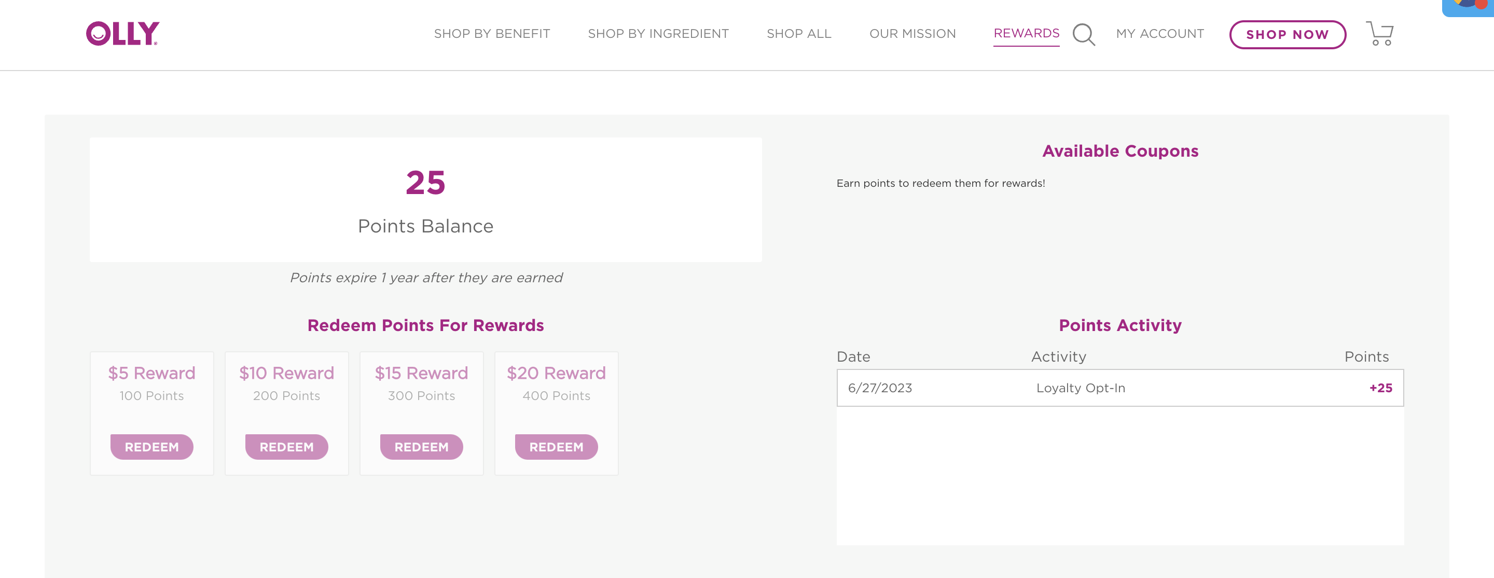Image resolution: width=1494 pixels, height=578 pixels.
Task: Redeem the $5 Reward
Action: [152, 447]
